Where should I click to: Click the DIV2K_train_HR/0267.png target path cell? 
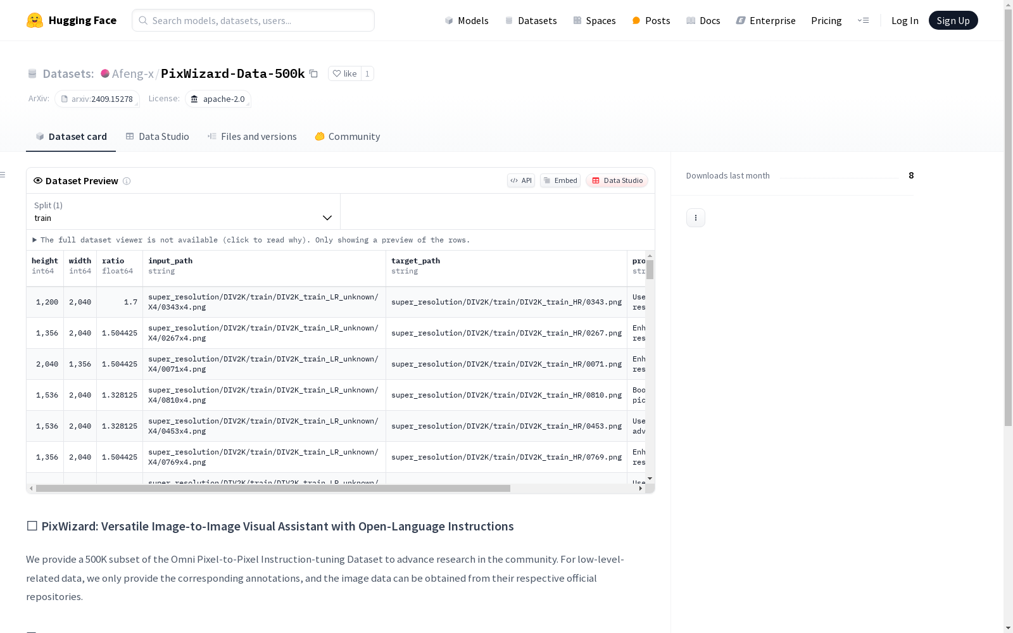[x=507, y=333]
